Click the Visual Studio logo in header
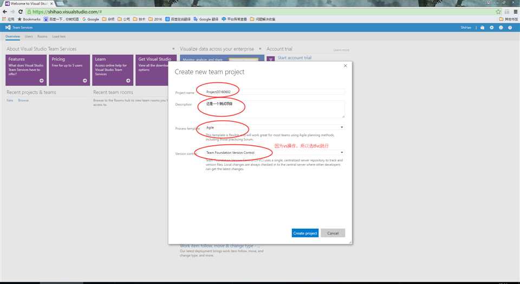This screenshot has width=520, height=284. point(8,27)
